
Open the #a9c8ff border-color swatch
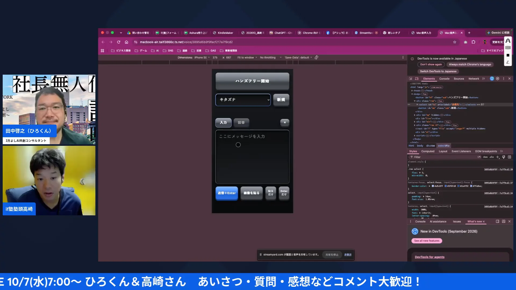433,186
